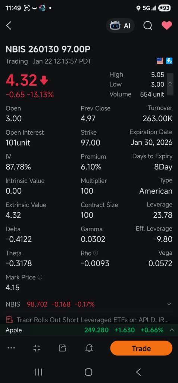The width and height of the screenshot is (178, 383).
Task: Tap the Android home button
Action: [88, 372]
